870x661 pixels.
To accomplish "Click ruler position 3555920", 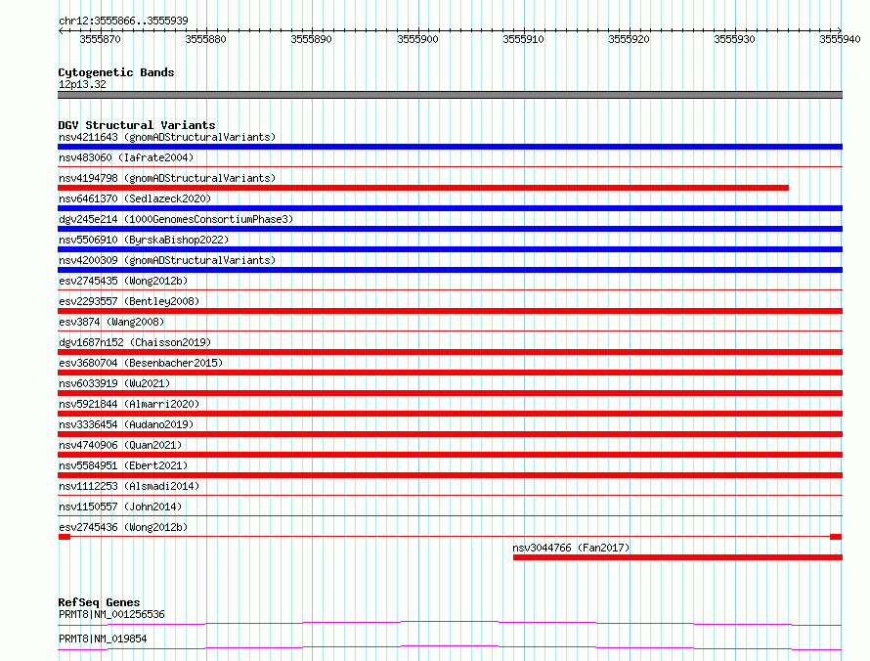I will click(629, 39).
